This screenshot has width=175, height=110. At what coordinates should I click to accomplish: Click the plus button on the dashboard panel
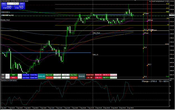pyautogui.click(x=3, y=75)
